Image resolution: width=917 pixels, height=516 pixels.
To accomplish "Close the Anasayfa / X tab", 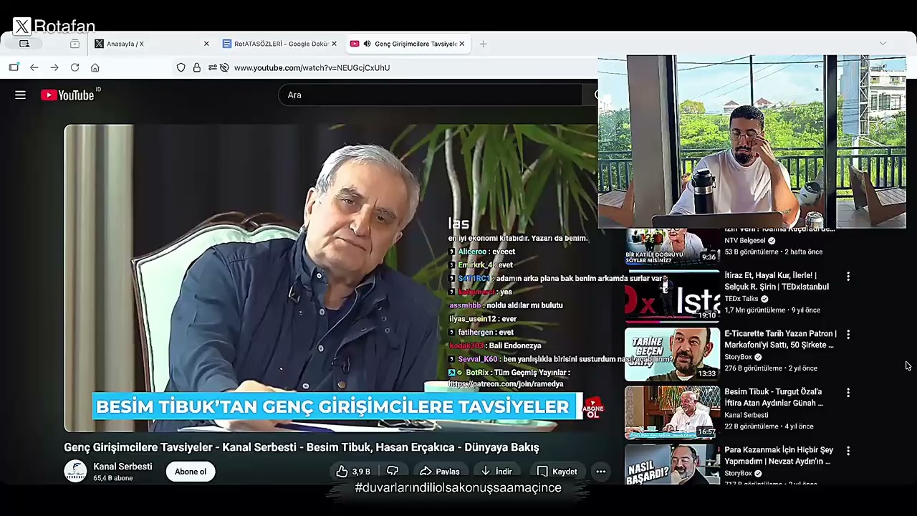I will click(206, 44).
